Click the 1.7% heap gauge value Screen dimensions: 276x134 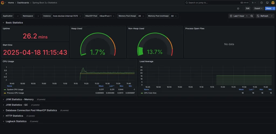point(98,52)
